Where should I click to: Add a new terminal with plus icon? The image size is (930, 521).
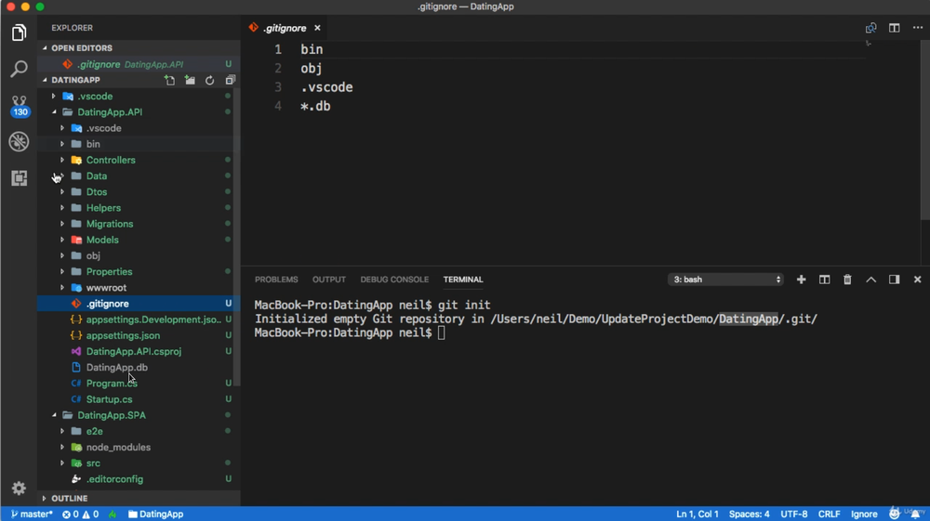pyautogui.click(x=802, y=280)
